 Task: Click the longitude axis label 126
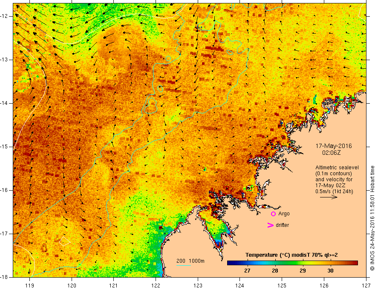tap(324, 285)
